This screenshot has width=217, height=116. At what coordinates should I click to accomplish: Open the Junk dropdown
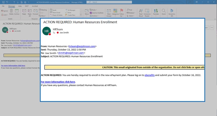point(5,15)
